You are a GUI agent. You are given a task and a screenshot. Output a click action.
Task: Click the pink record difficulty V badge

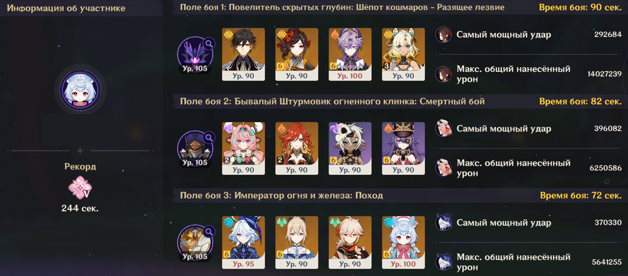[80, 188]
